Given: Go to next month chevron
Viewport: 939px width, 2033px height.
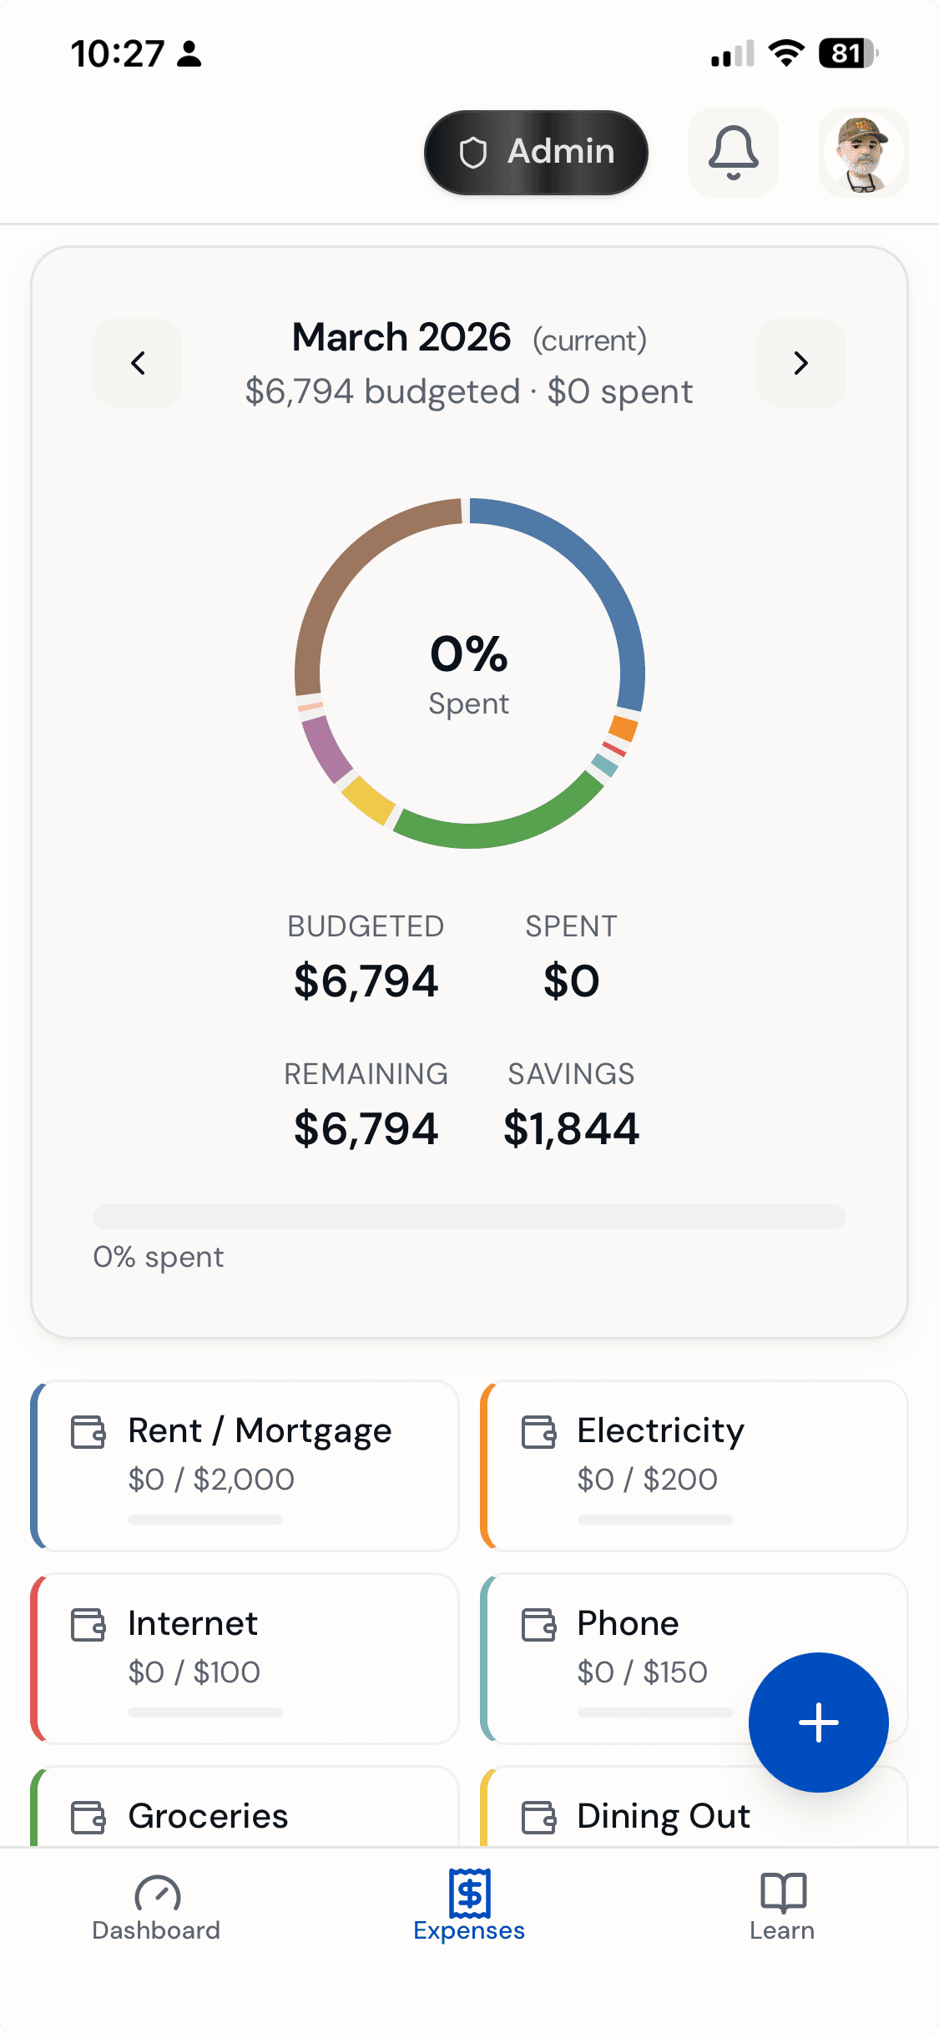Looking at the screenshot, I should 800,363.
